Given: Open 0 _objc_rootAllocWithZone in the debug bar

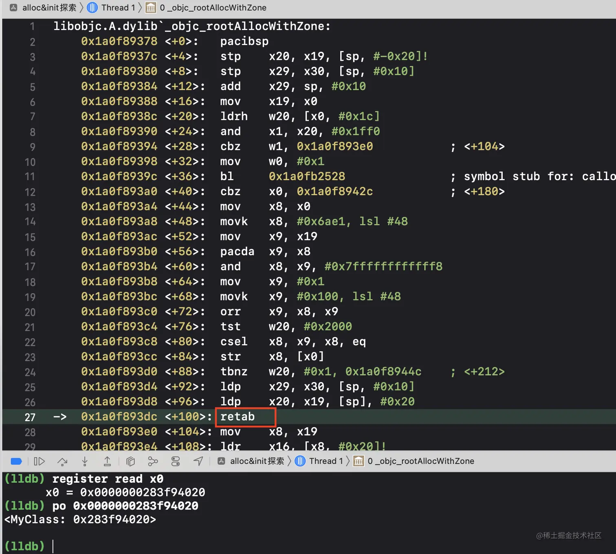Looking at the screenshot, I should [x=421, y=461].
